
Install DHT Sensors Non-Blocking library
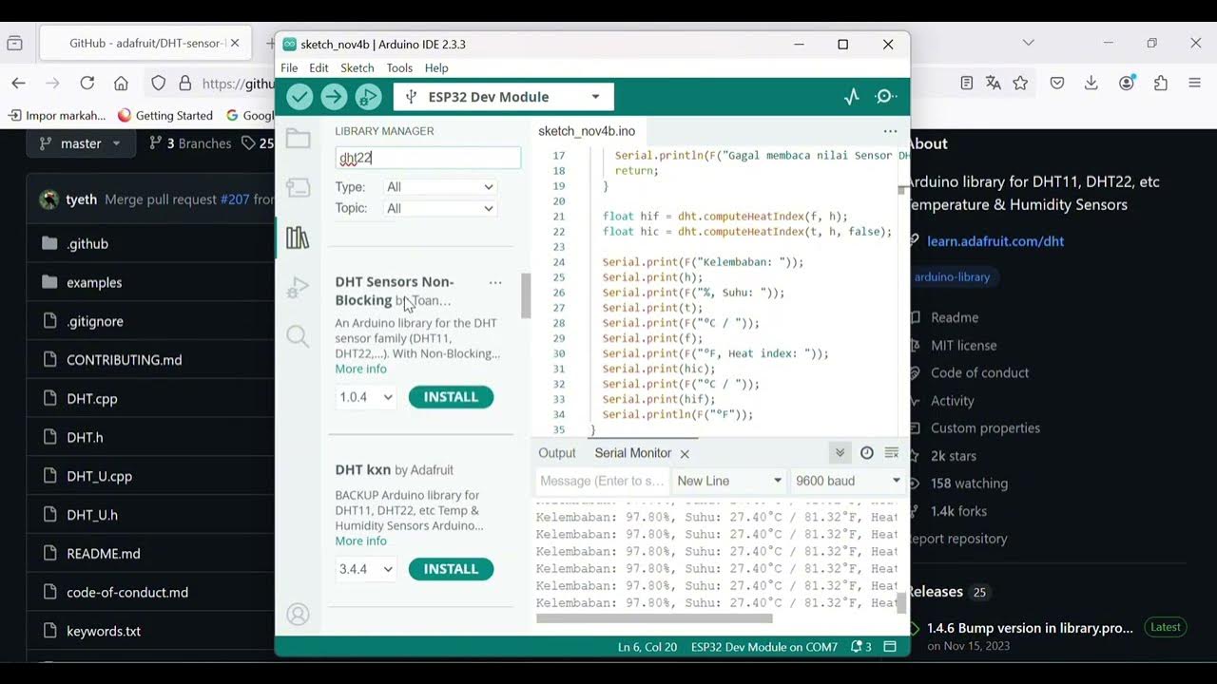coord(451,397)
